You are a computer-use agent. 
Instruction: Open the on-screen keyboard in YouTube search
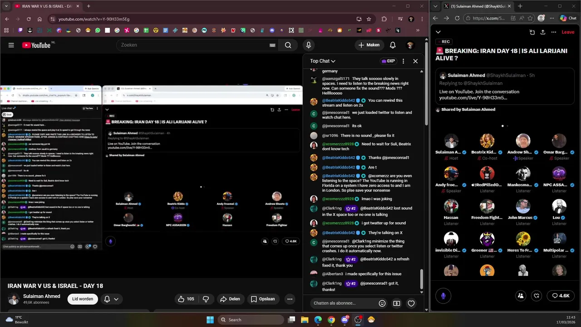[272, 45]
